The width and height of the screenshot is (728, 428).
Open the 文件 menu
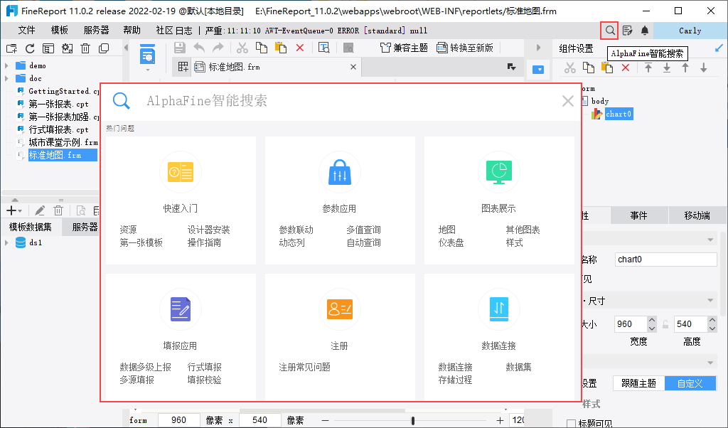26,30
